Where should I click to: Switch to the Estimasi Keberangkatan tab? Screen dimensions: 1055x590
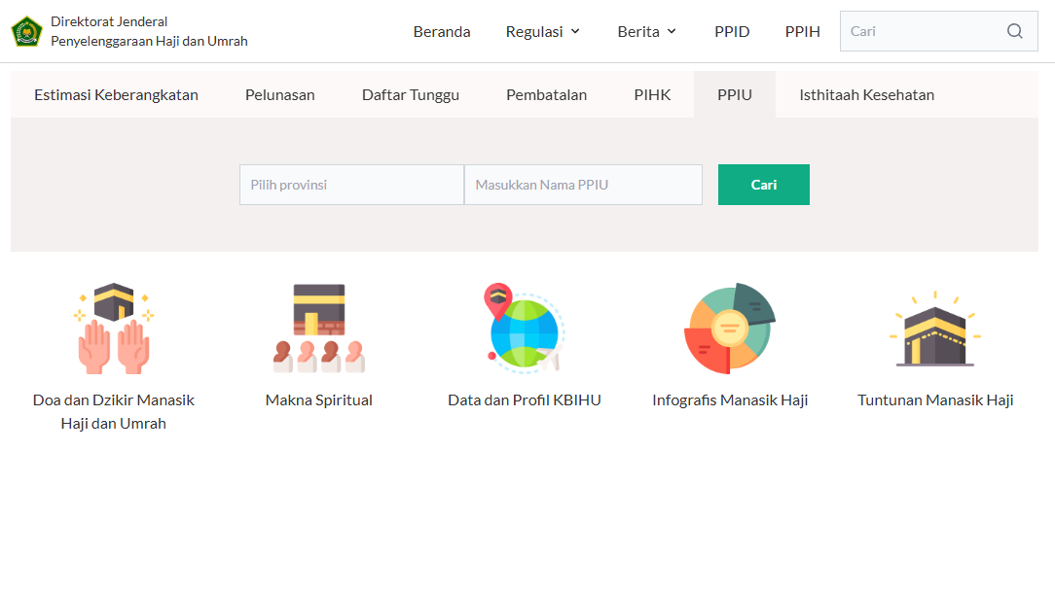coord(116,94)
